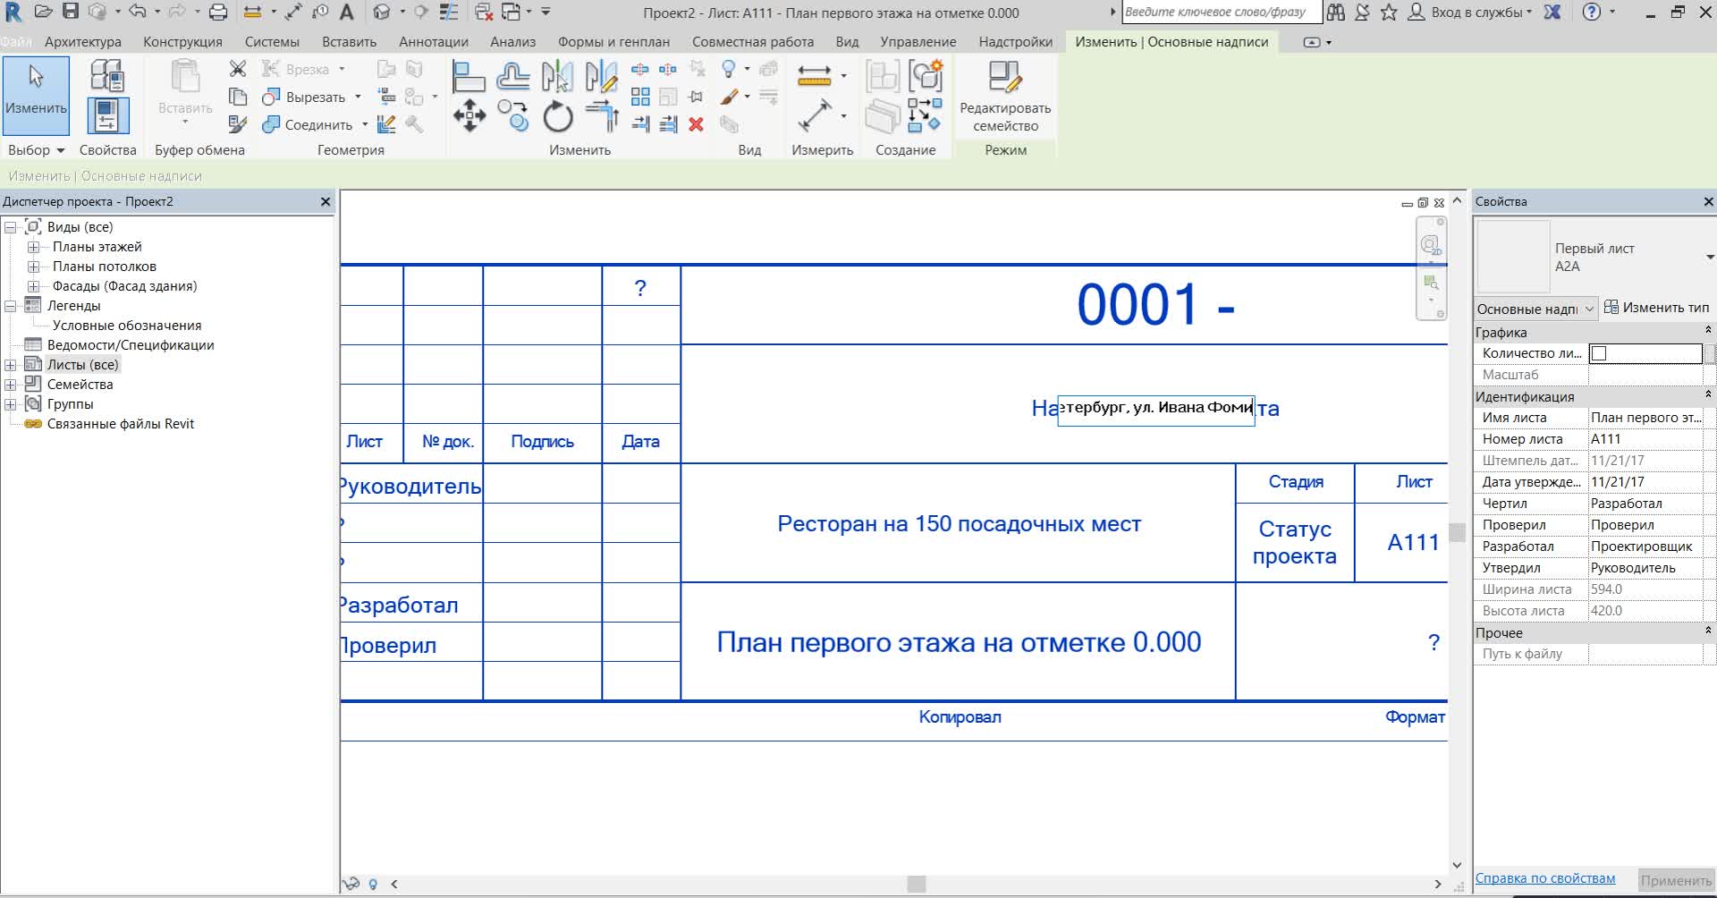This screenshot has height=898, width=1717.
Task: Open the Аннотации ribbon tab
Action: (x=434, y=42)
